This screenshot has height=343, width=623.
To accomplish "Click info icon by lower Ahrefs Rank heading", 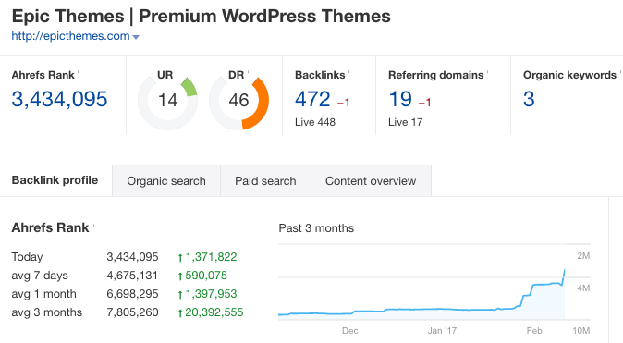I will 93,226.
